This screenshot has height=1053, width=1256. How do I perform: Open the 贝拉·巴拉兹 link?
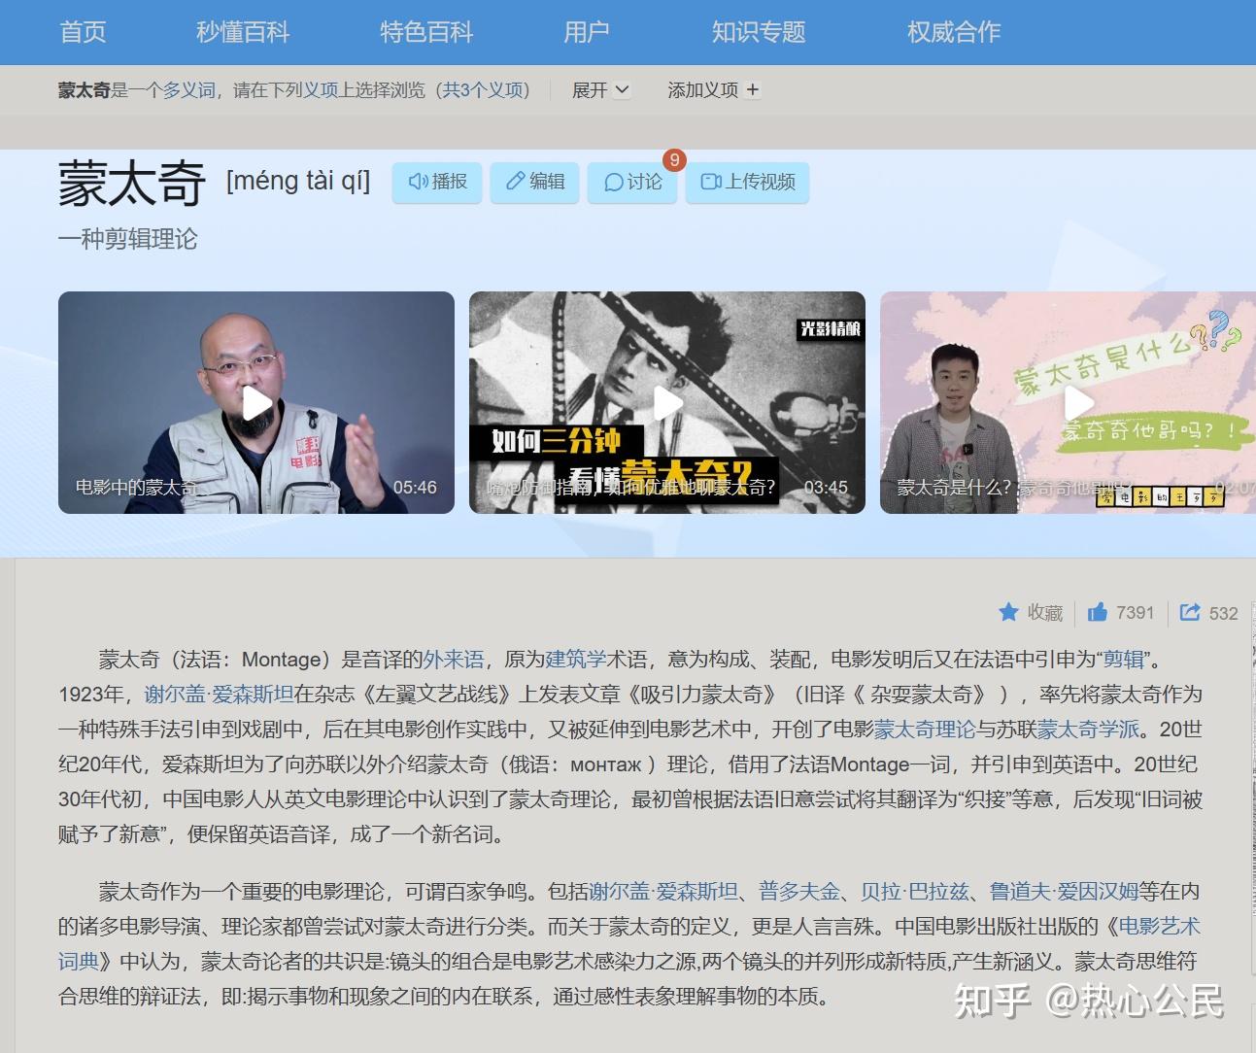tap(915, 892)
